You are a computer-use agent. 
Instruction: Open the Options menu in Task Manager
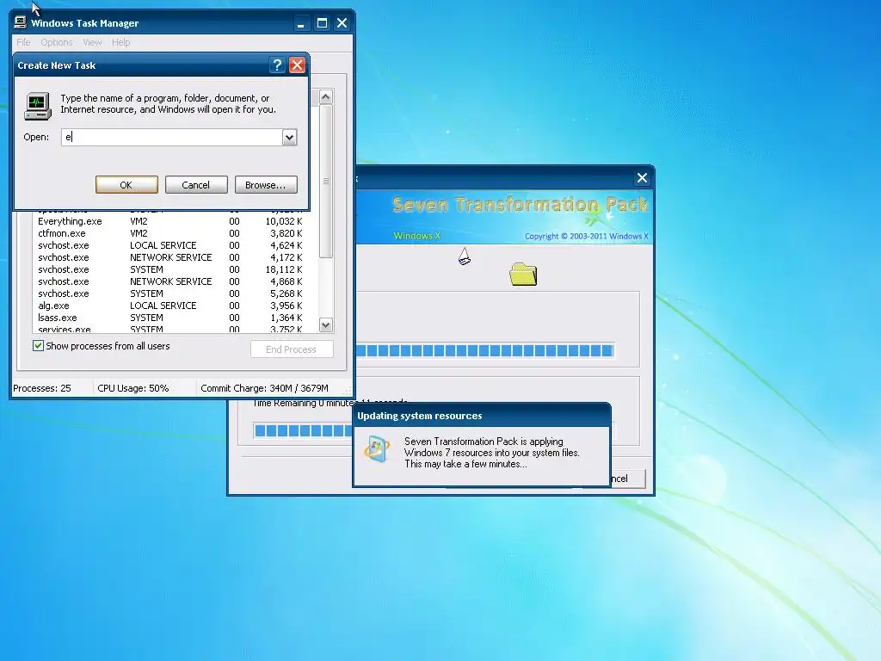point(57,42)
